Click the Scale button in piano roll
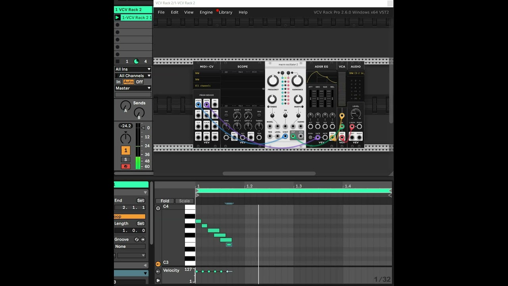508x286 pixels. [x=184, y=201]
